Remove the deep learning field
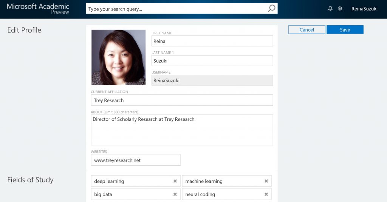Screen dimensions: 387x202 175,181
